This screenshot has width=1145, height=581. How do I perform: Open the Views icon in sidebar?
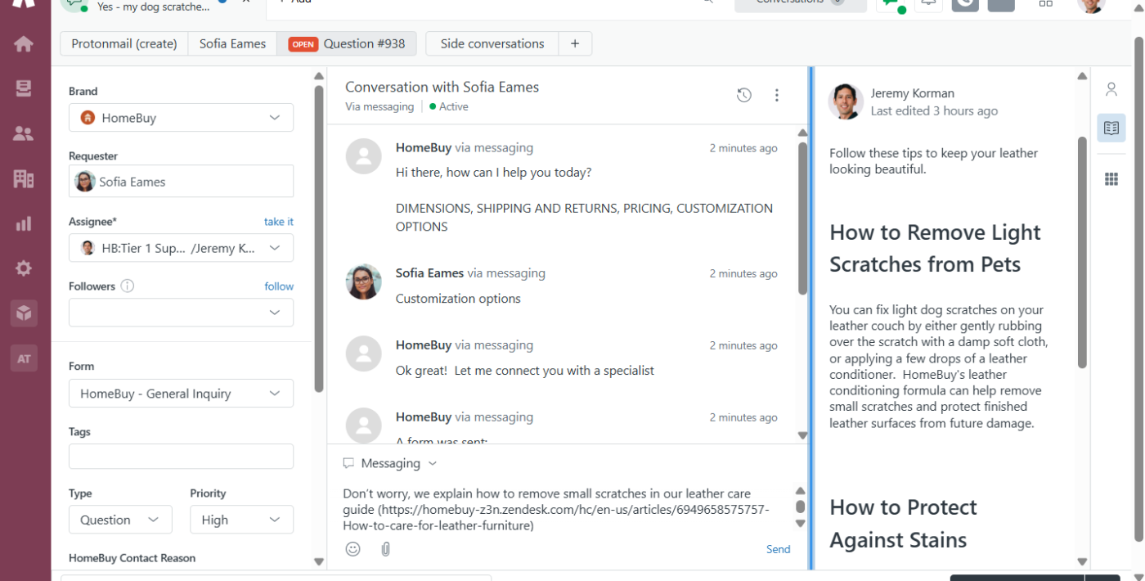(24, 88)
